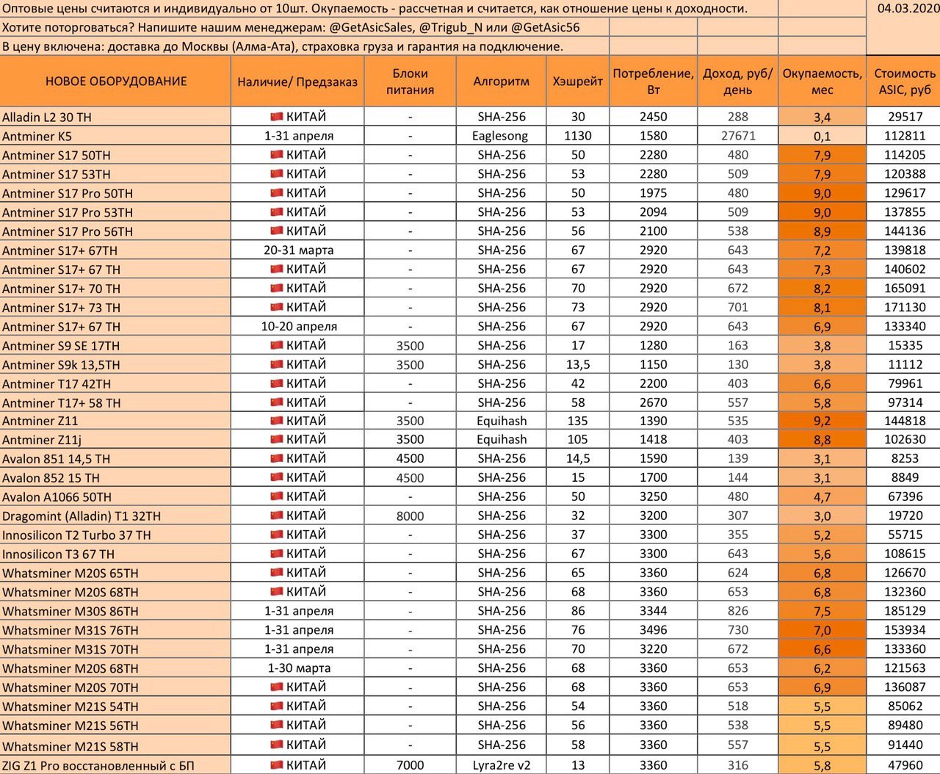Click the China flag in Alladin L2 30 TH row

pos(277,117)
